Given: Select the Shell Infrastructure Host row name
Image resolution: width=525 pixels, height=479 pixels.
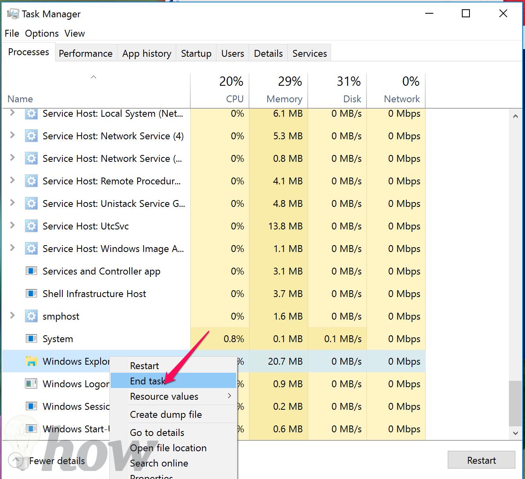Looking at the screenshot, I should [94, 294].
